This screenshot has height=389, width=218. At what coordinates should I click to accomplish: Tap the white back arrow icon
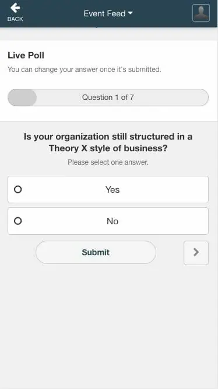point(15,8)
